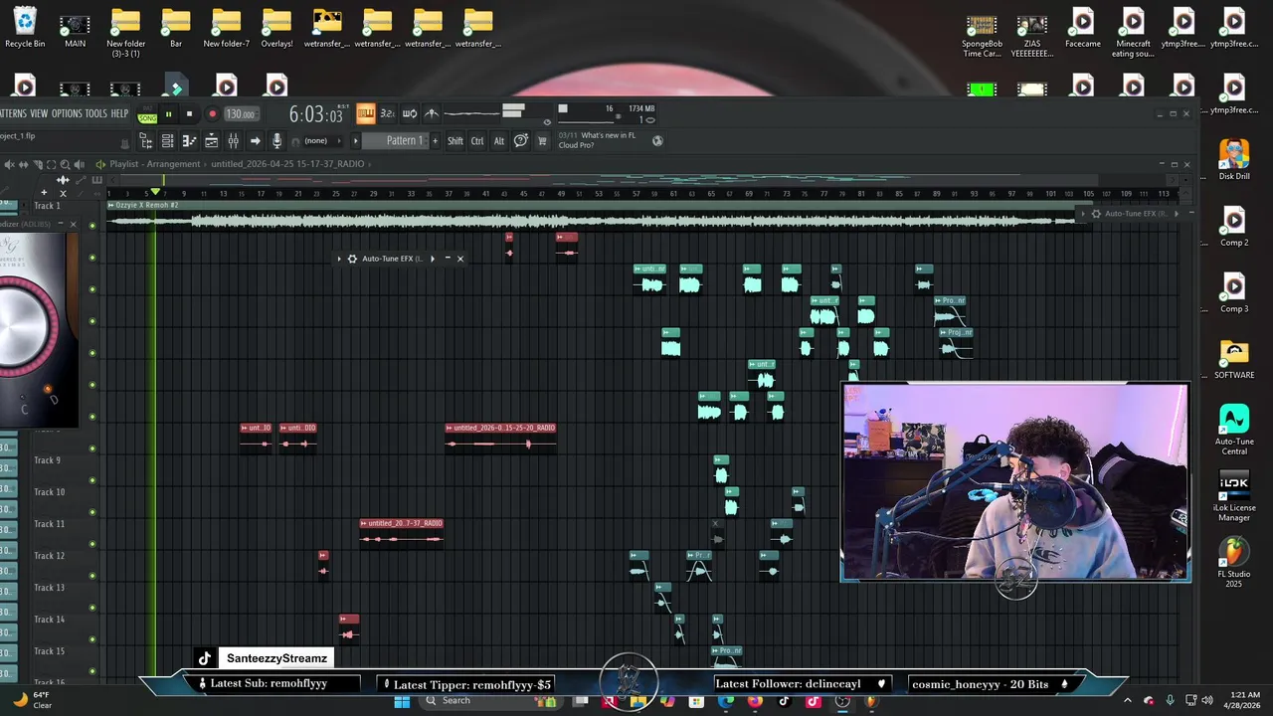1273x716 pixels.
Task: Toggle the highlighted orange keyboard-typing icon
Action: 365,113
